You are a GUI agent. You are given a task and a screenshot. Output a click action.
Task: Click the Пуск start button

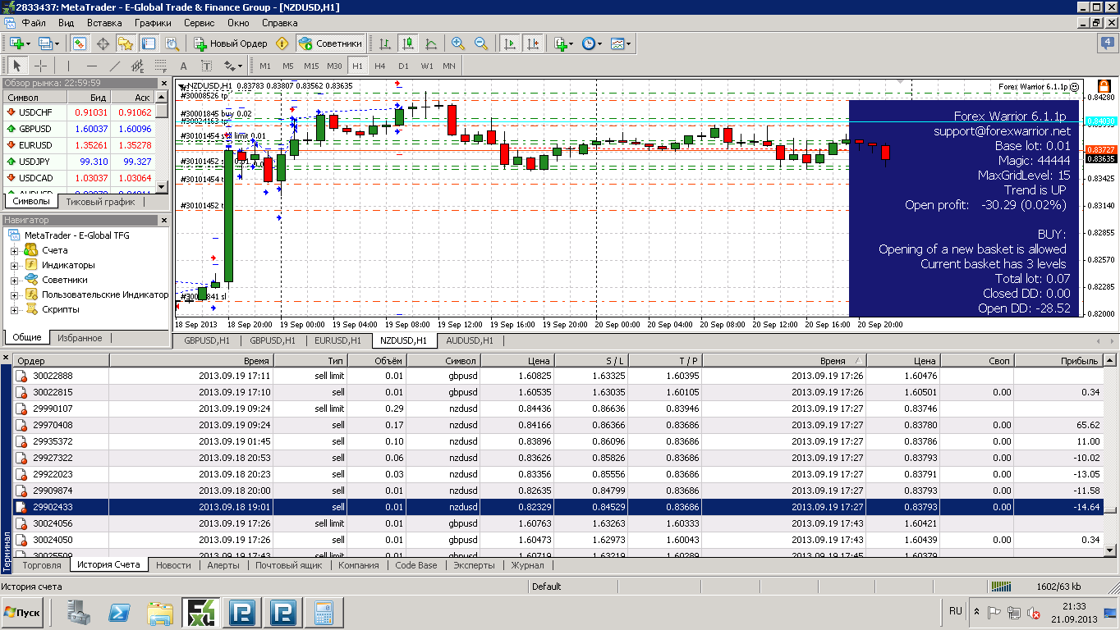(x=23, y=612)
